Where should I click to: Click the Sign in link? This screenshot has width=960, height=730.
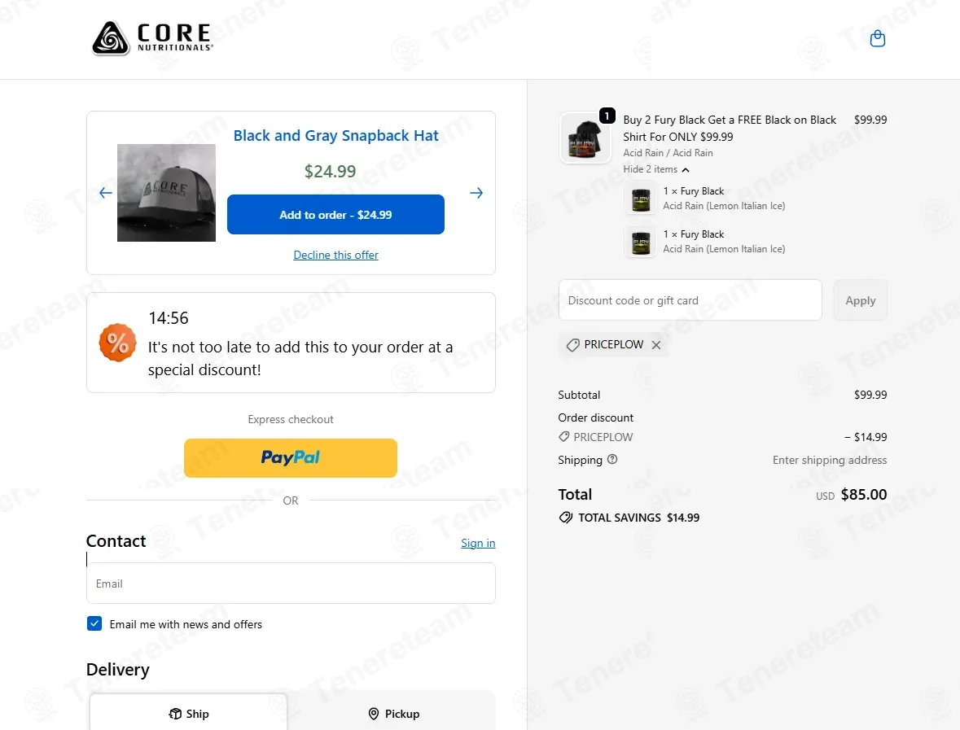click(x=478, y=543)
